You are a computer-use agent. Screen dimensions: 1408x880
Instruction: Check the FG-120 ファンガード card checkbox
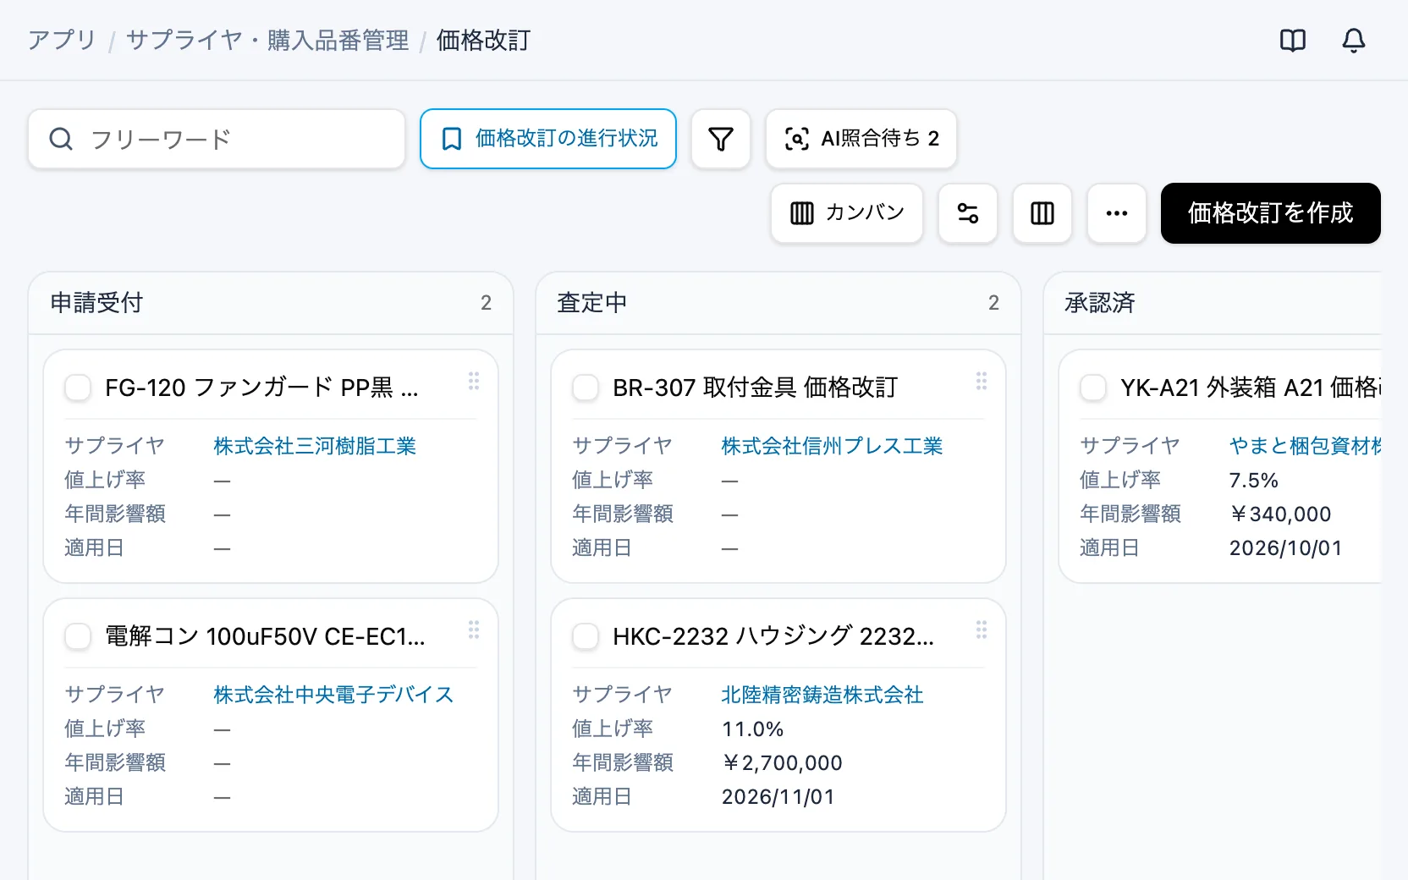(78, 388)
